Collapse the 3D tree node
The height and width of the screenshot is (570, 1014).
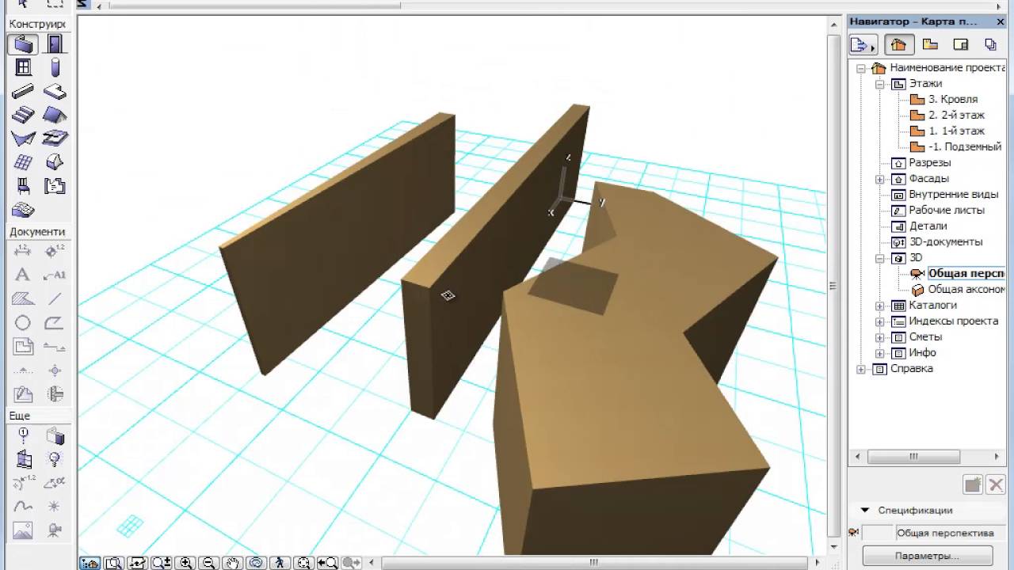879,258
